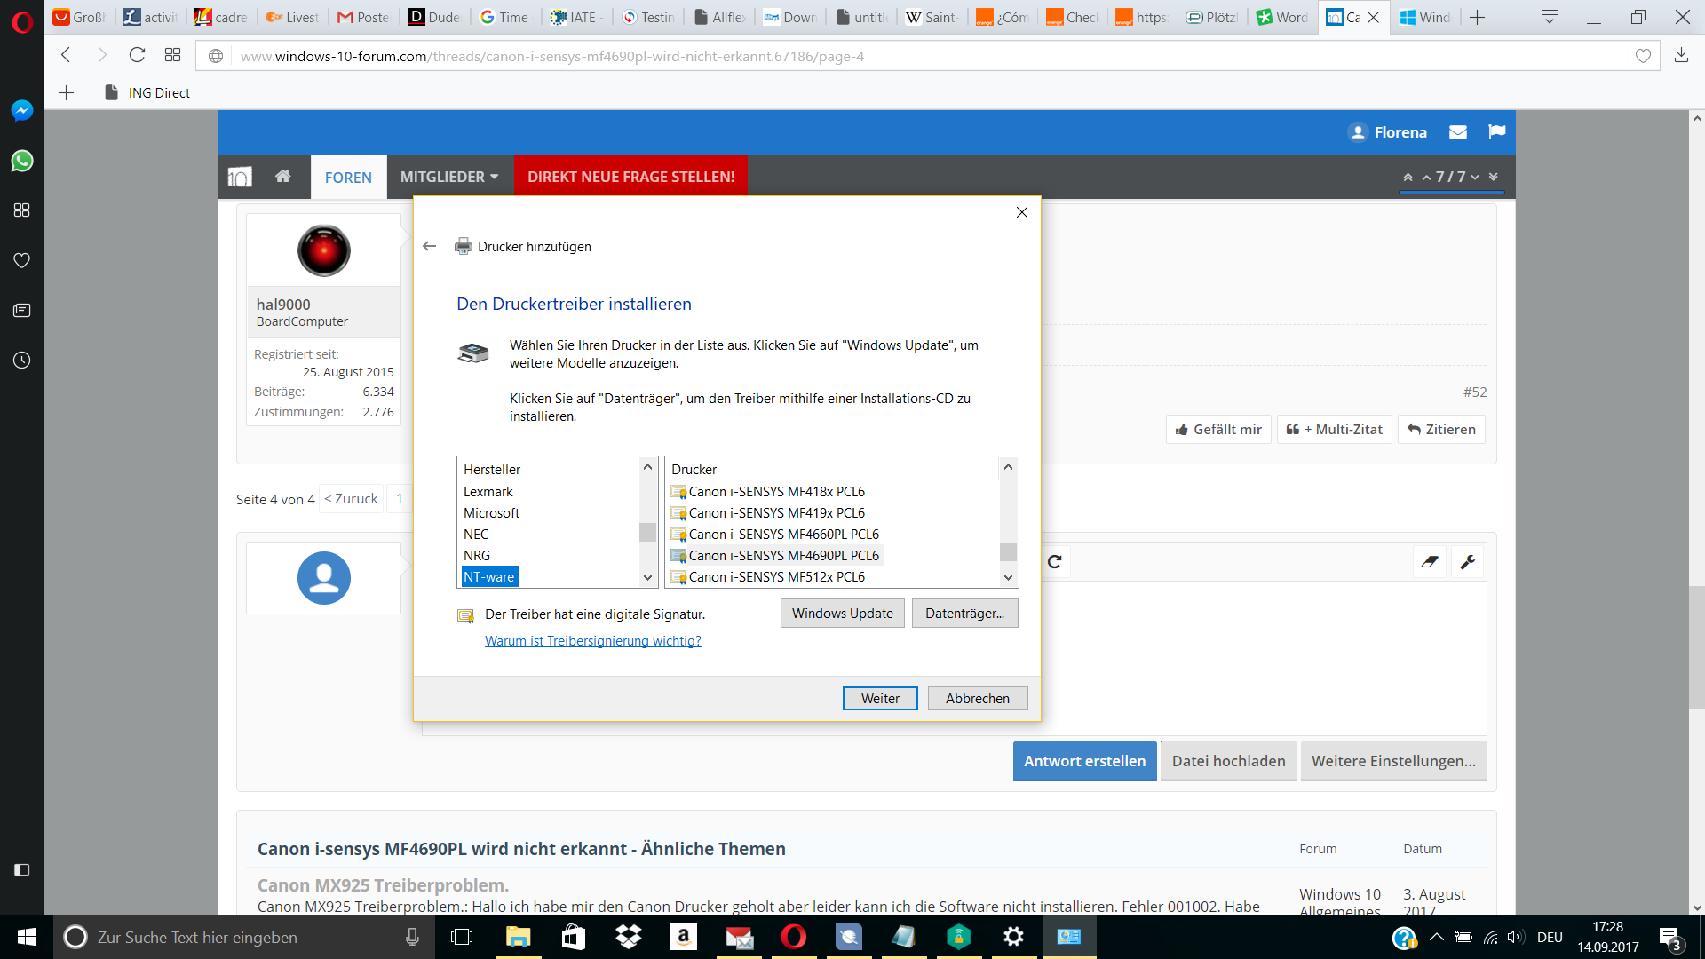Viewport: 1705px width, 959px height.
Task: Open forum alerts flag
Action: (1497, 131)
